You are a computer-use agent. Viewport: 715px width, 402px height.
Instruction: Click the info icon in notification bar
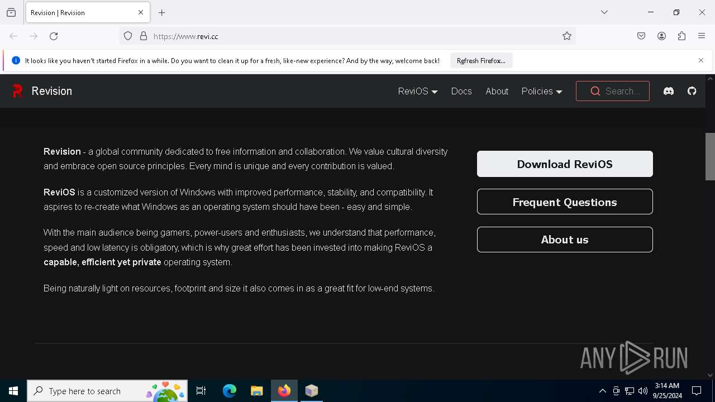pyautogui.click(x=16, y=60)
